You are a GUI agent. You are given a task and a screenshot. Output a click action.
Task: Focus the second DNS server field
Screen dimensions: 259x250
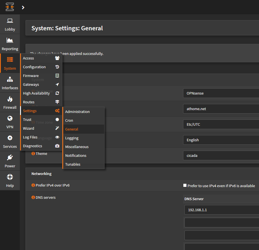(222, 223)
